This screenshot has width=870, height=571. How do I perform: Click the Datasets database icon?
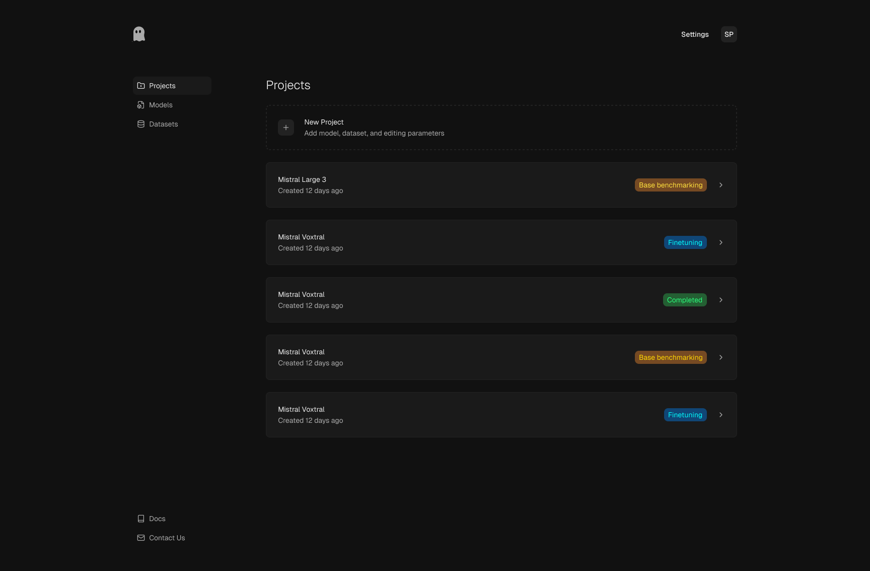[x=141, y=124]
